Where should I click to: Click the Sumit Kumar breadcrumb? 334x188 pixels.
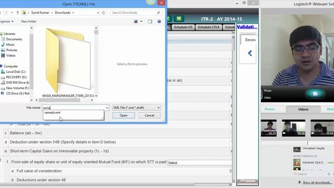point(40,13)
